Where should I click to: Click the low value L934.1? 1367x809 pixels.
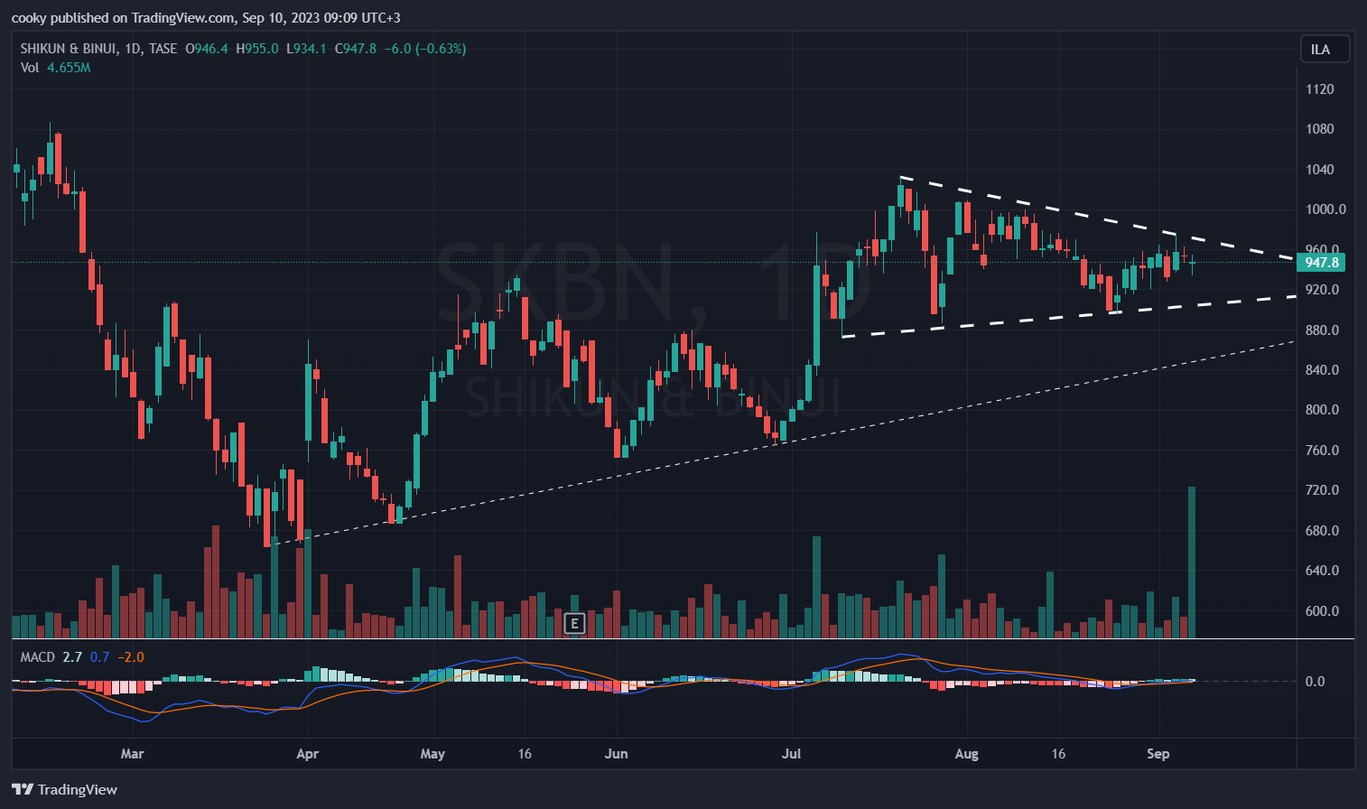point(306,49)
